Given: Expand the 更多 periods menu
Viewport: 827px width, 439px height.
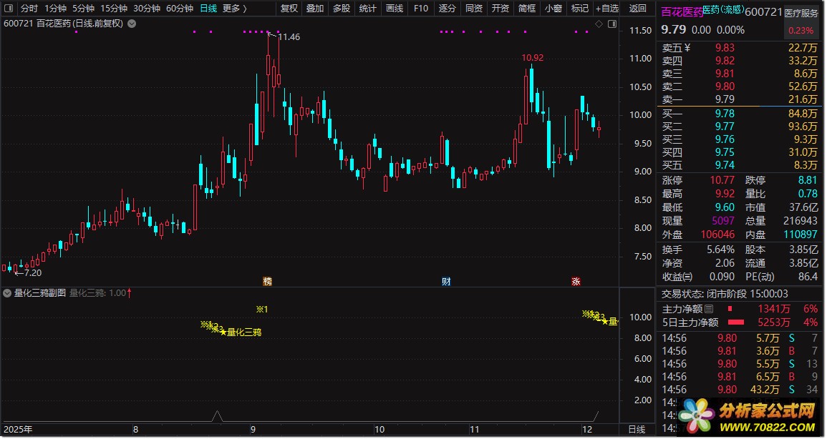Looking at the screenshot, I should [234, 9].
